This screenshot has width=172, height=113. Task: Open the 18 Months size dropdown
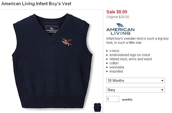(135, 80)
